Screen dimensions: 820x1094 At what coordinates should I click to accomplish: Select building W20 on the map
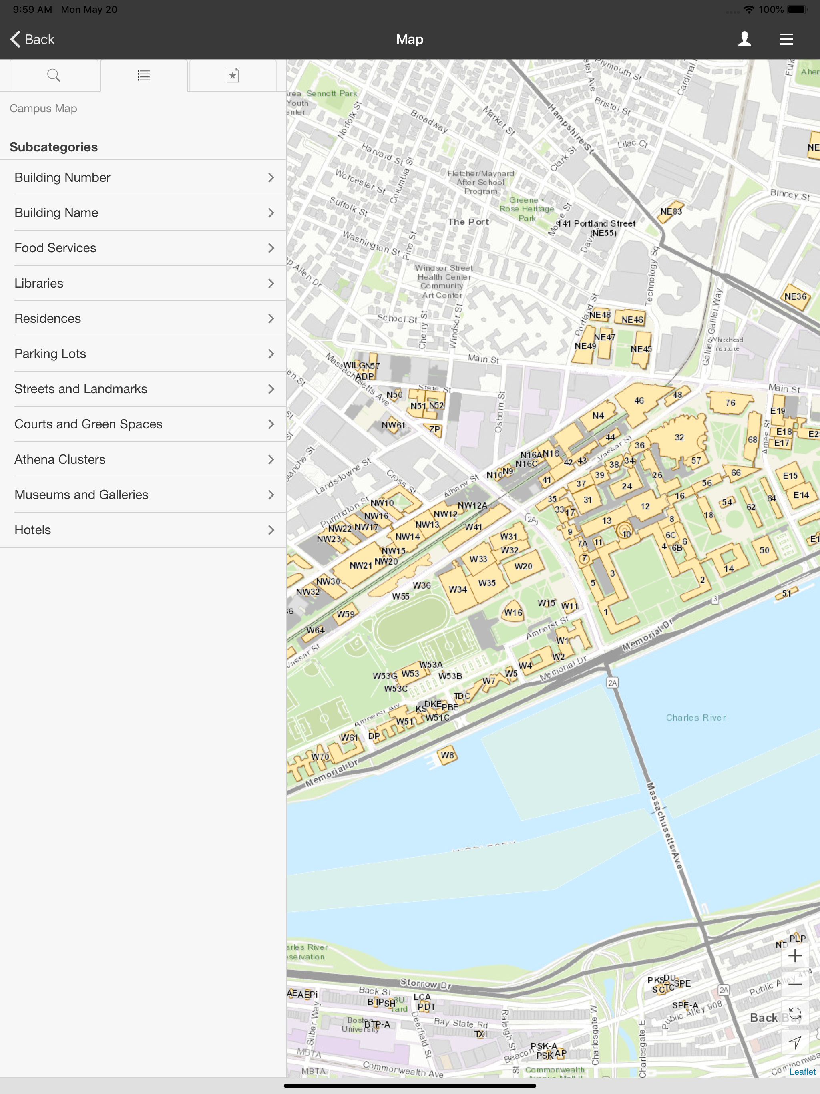click(x=523, y=566)
